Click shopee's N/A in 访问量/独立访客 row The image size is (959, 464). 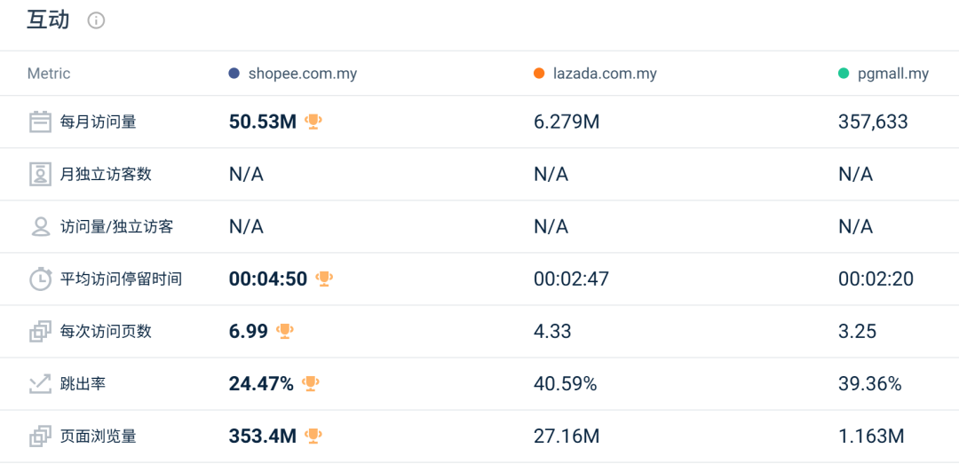point(247,227)
